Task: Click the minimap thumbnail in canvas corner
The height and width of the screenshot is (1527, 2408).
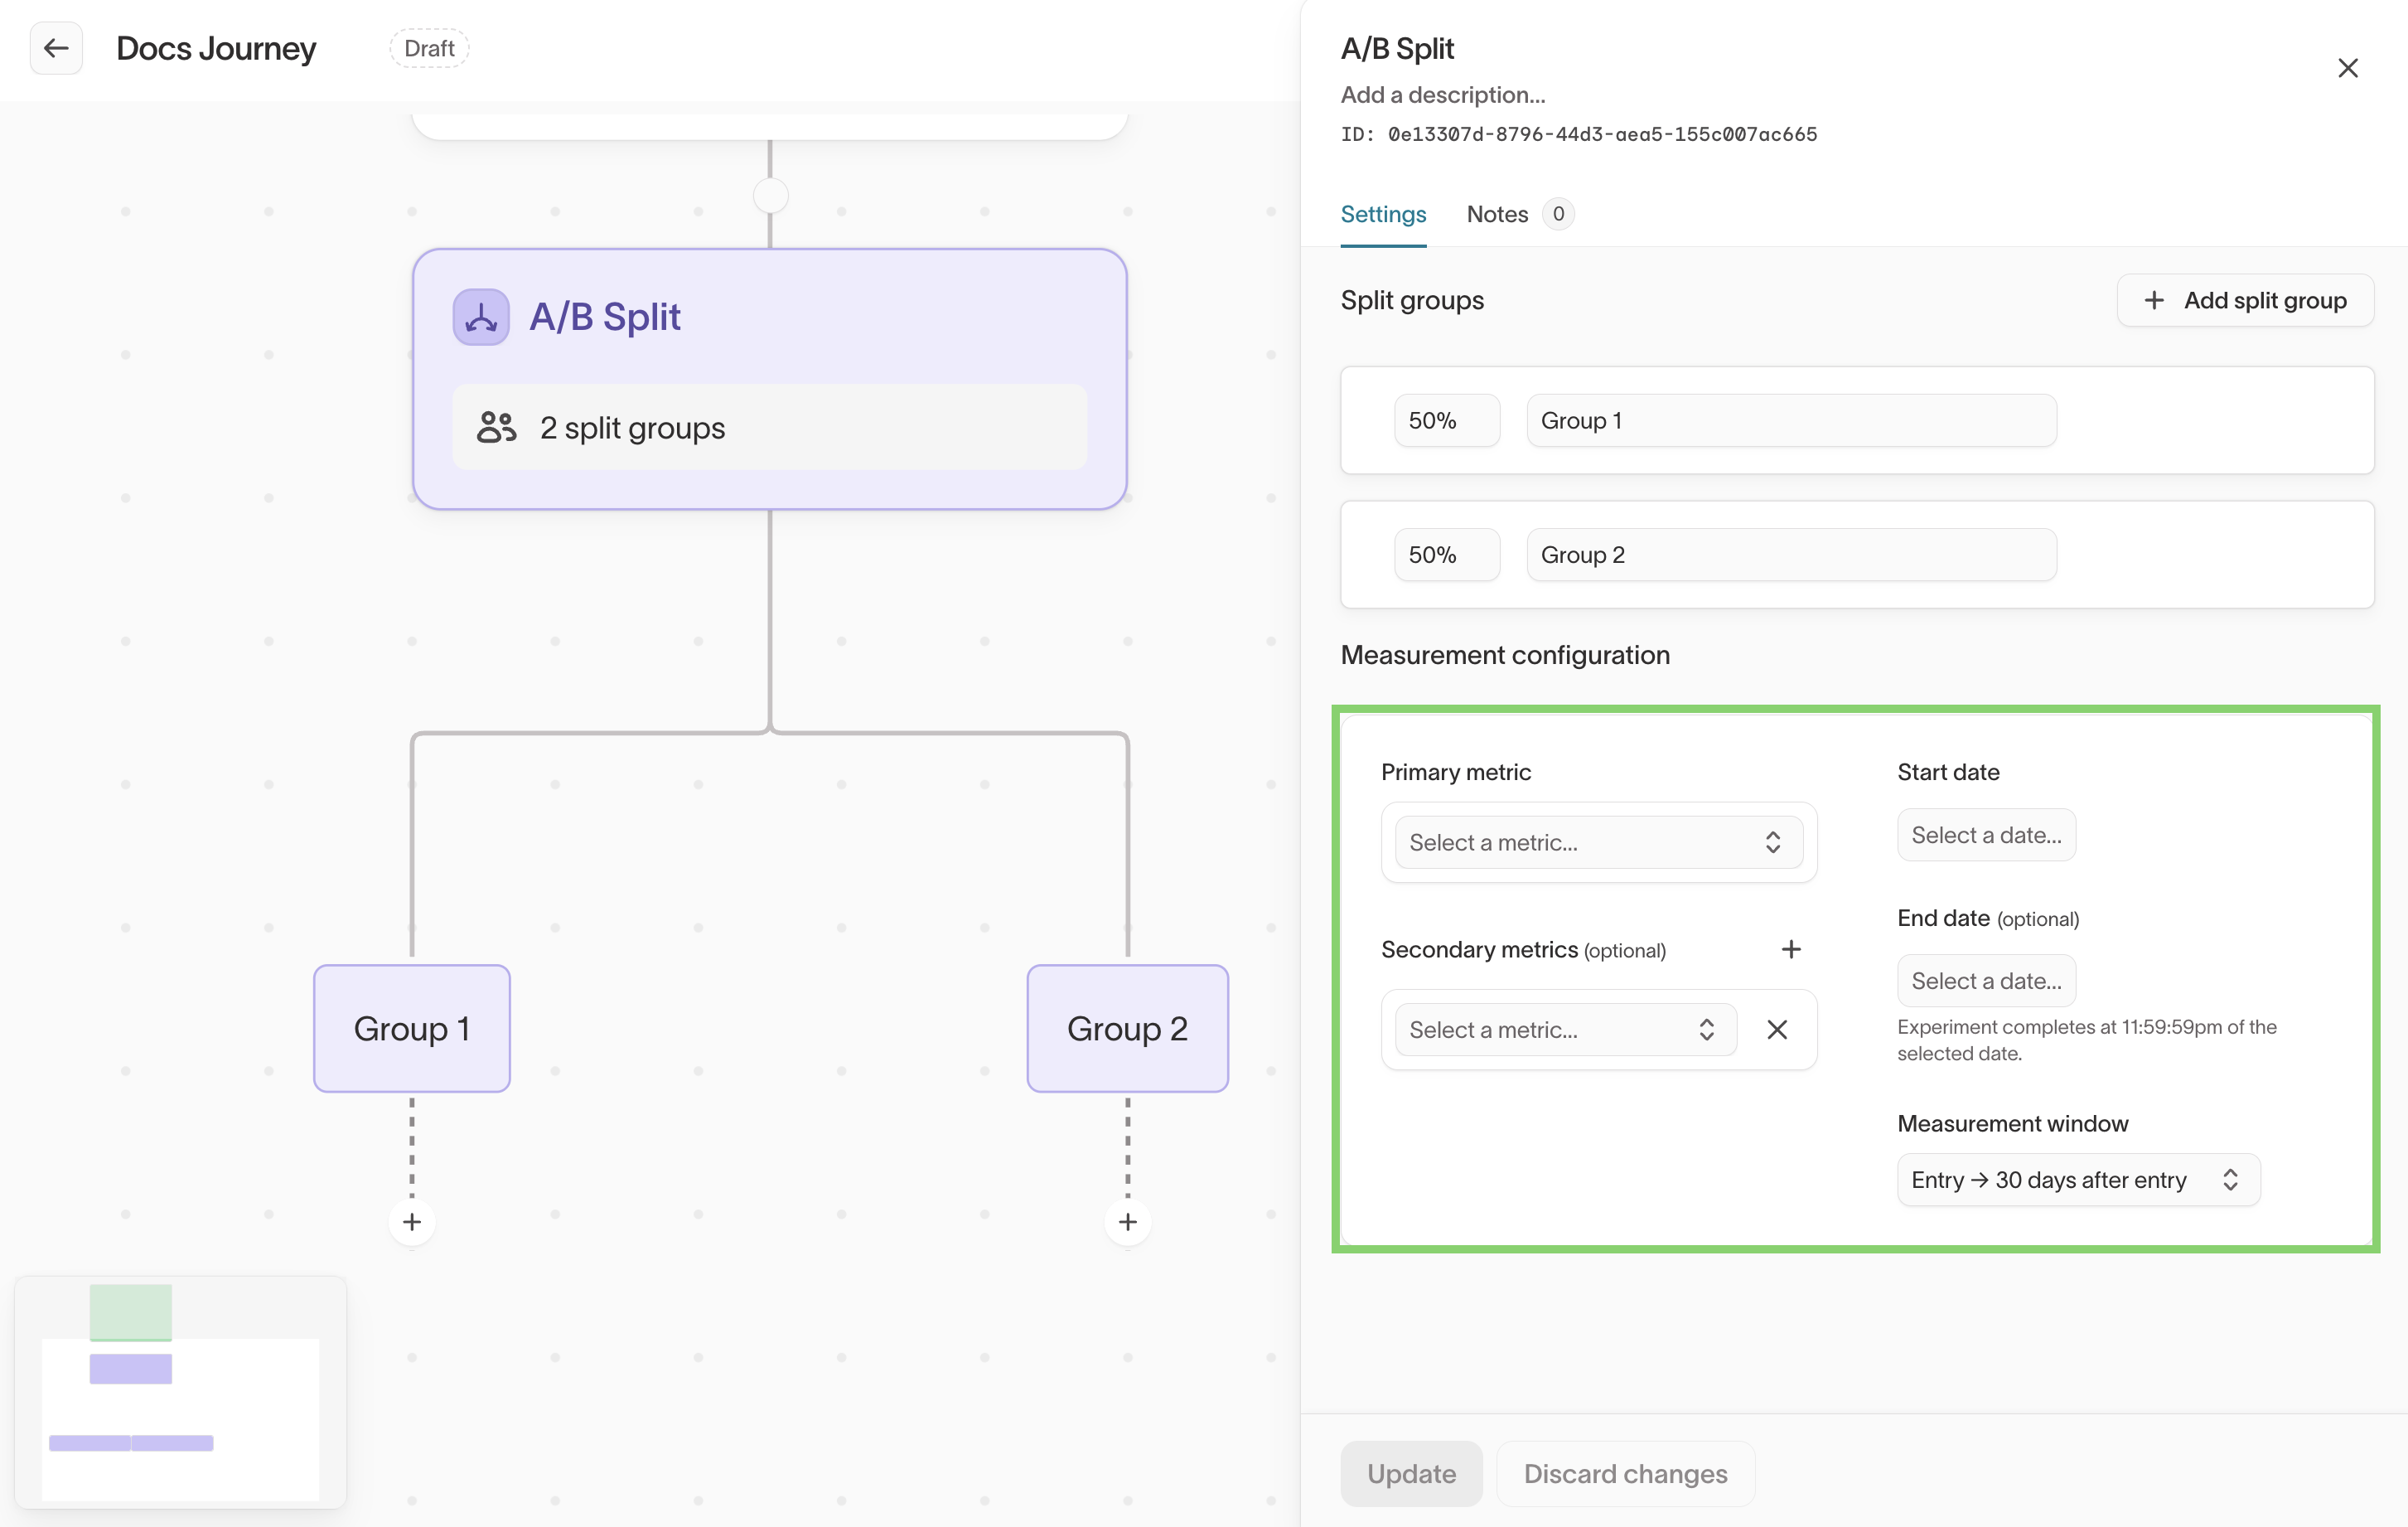Action: click(181, 1392)
